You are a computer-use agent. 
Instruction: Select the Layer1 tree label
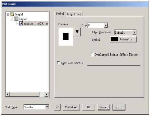click(23, 19)
